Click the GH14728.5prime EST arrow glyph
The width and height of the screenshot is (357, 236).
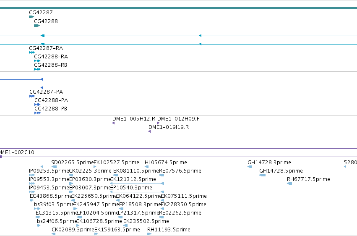(x=262, y=175)
